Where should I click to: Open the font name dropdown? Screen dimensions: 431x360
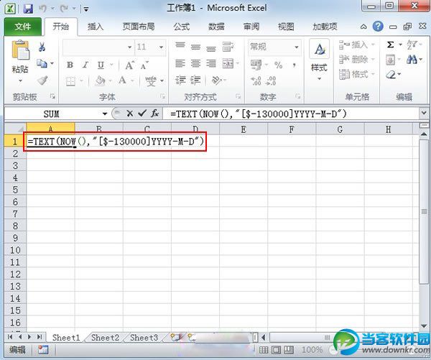pyautogui.click(x=130, y=47)
